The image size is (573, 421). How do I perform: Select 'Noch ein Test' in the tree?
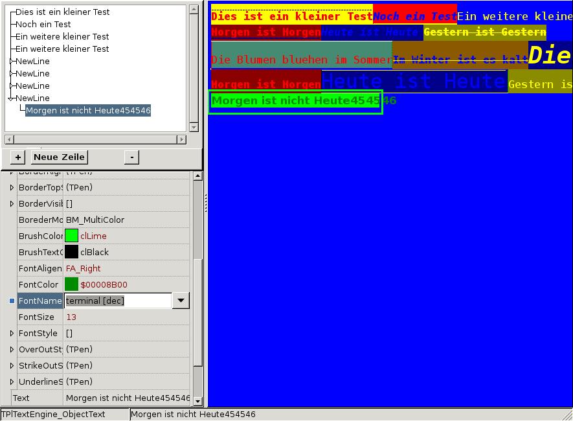(x=43, y=25)
